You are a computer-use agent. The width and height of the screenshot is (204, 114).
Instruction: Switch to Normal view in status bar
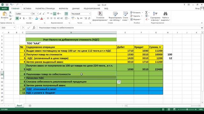coord(163,109)
